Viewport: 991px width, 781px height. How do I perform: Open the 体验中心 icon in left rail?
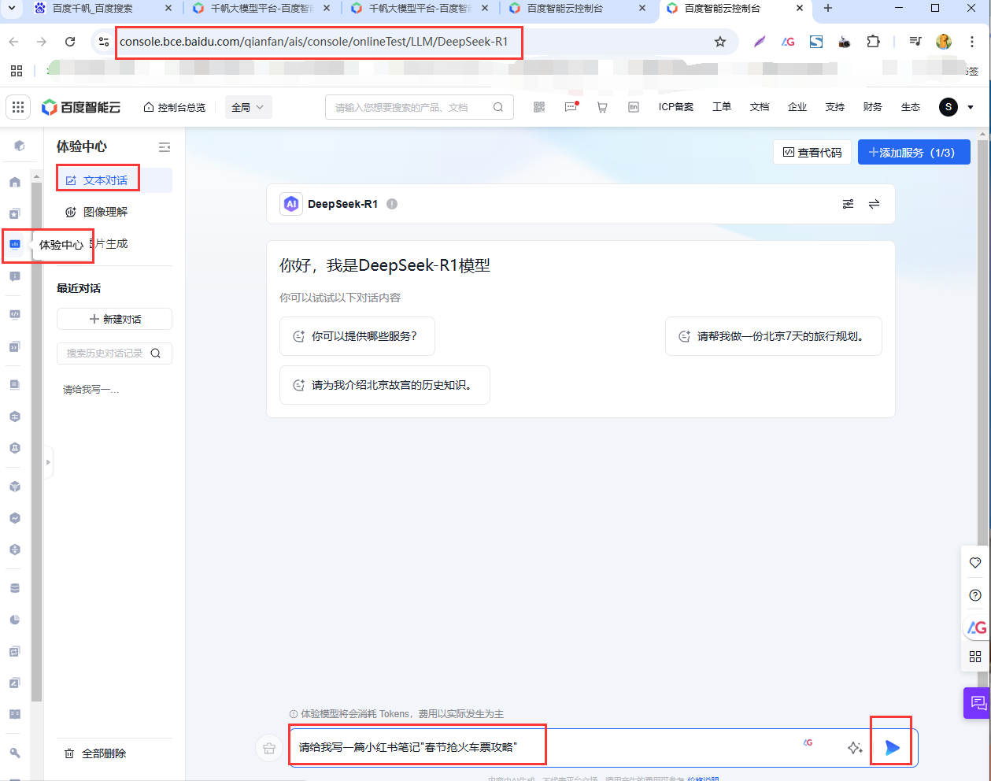[x=15, y=244]
